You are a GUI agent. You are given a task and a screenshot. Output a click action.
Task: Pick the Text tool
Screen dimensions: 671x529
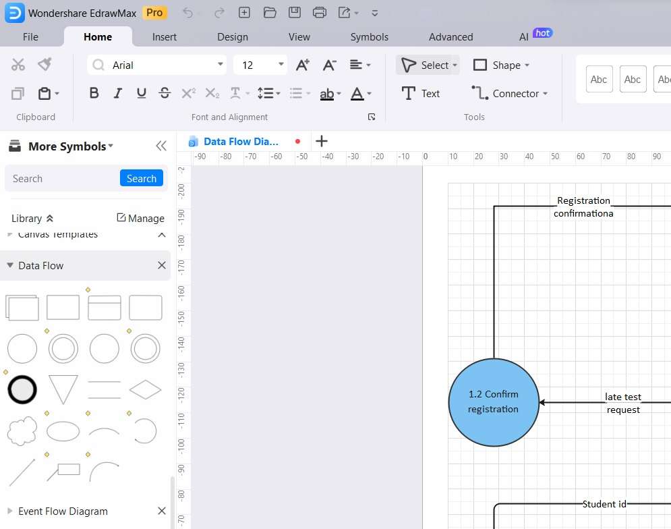[421, 93]
